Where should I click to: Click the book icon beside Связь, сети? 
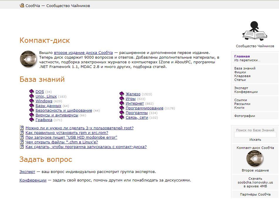[122, 118]
